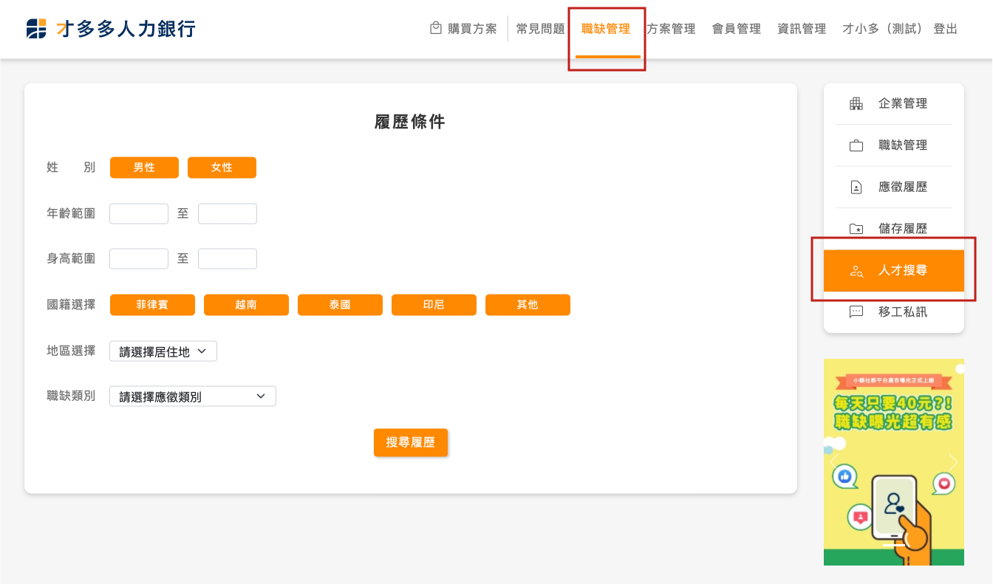Viewport: 993px width, 584px height.
Task: Click the 登出 logout link
Action: tap(945, 29)
